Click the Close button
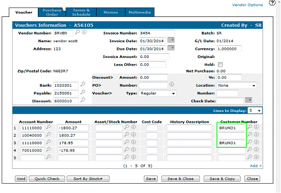The image size is (281, 193). pos(252,179)
